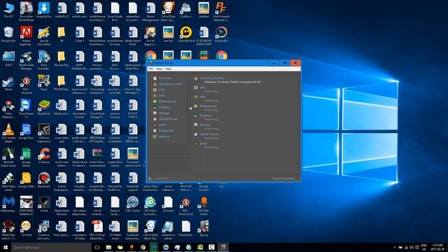Select the STAR WARS Battlefront shortcut

(27, 206)
